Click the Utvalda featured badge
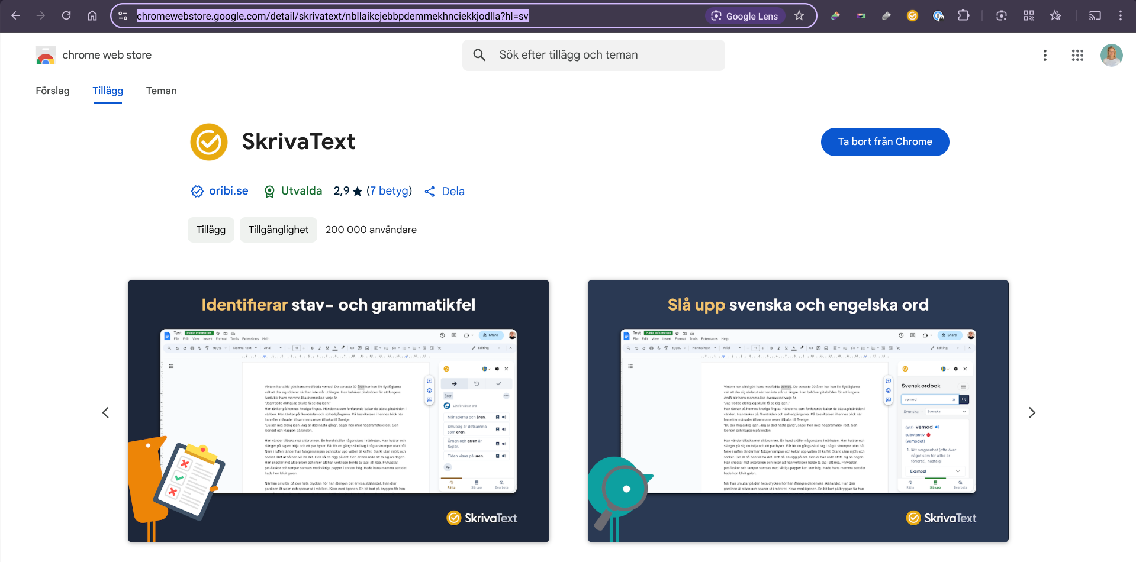1136x562 pixels. 293,191
